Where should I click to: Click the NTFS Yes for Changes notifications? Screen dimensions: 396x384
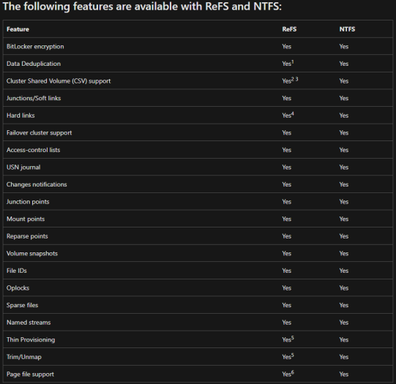tap(344, 184)
